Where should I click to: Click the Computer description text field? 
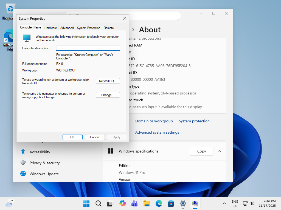click(88, 48)
